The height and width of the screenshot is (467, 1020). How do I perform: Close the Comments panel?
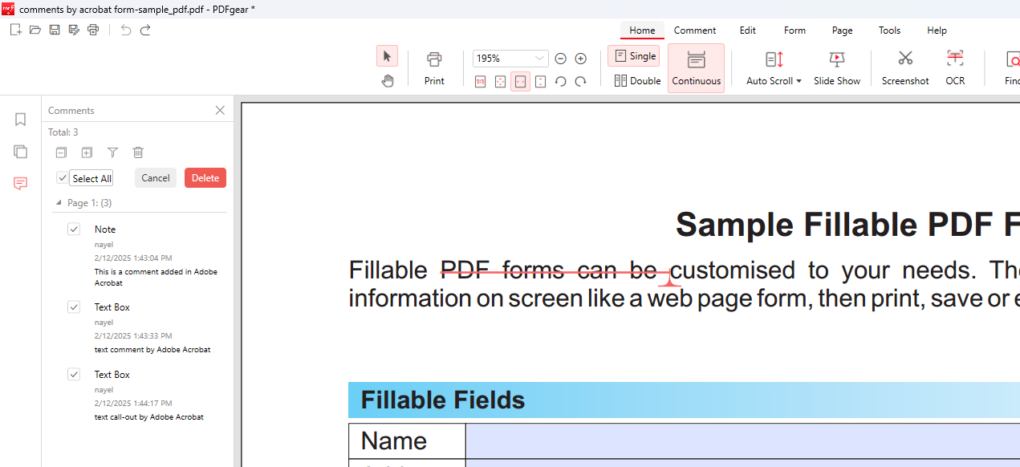[220, 111]
